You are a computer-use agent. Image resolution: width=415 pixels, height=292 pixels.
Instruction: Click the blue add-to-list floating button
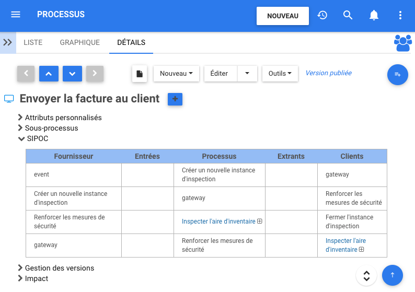(x=397, y=75)
